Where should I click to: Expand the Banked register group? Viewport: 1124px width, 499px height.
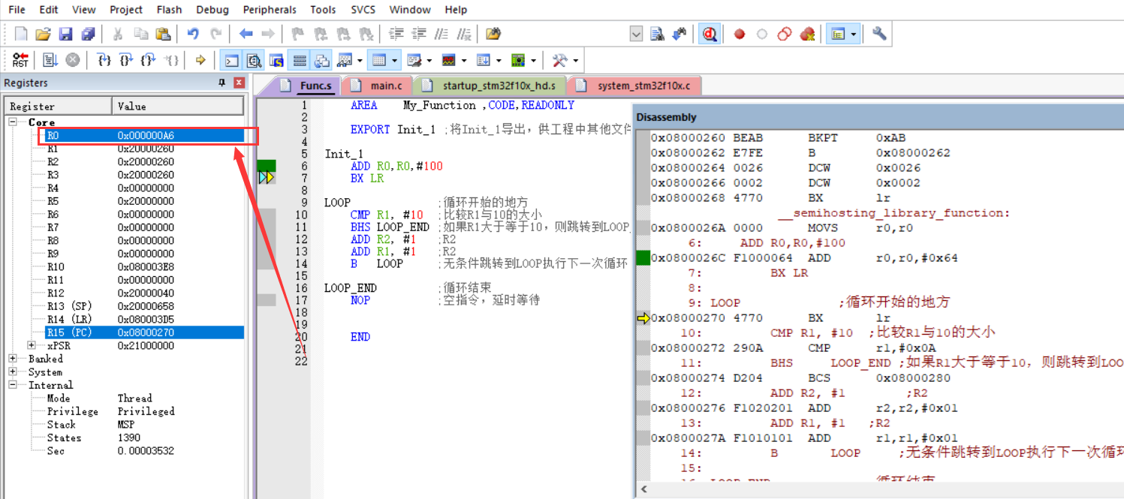point(13,359)
